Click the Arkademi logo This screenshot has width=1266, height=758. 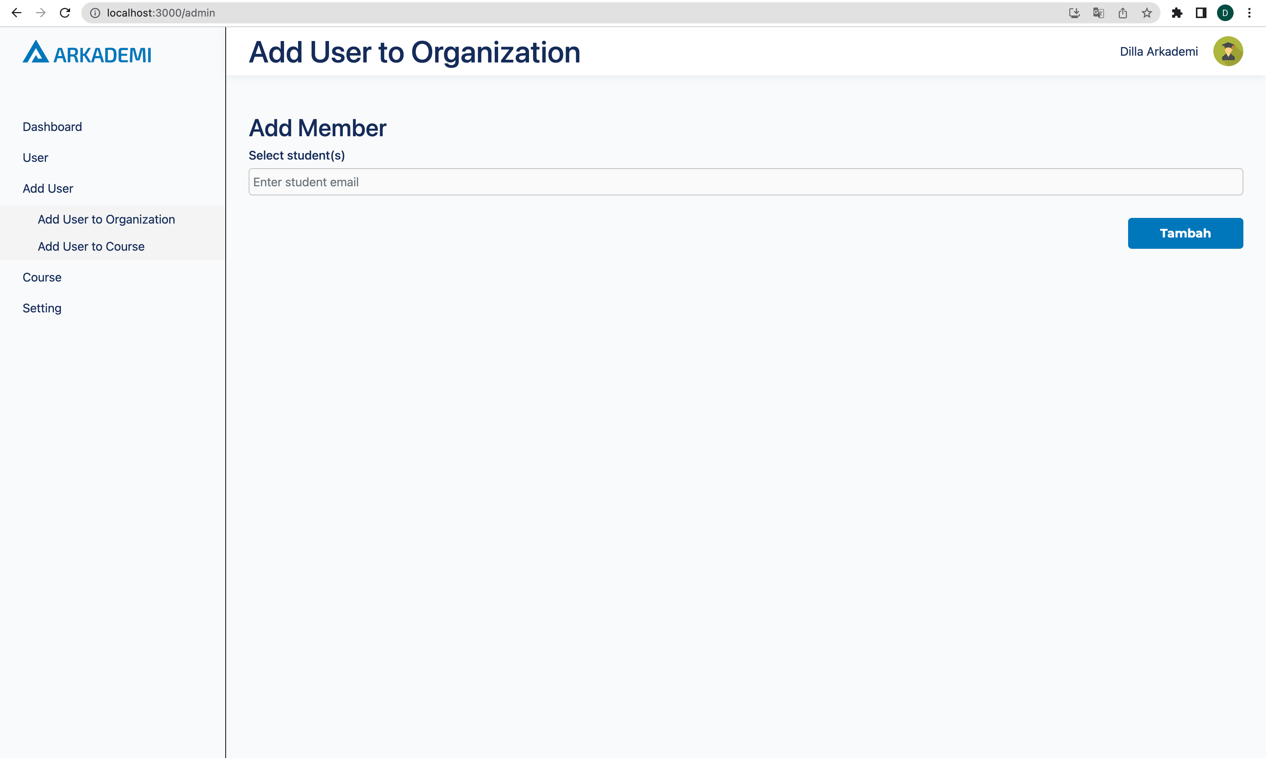click(87, 53)
